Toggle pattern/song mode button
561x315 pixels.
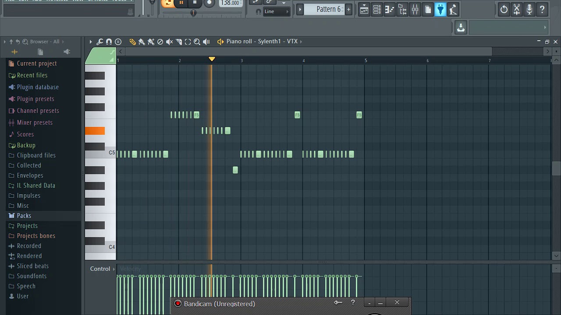point(167,3)
